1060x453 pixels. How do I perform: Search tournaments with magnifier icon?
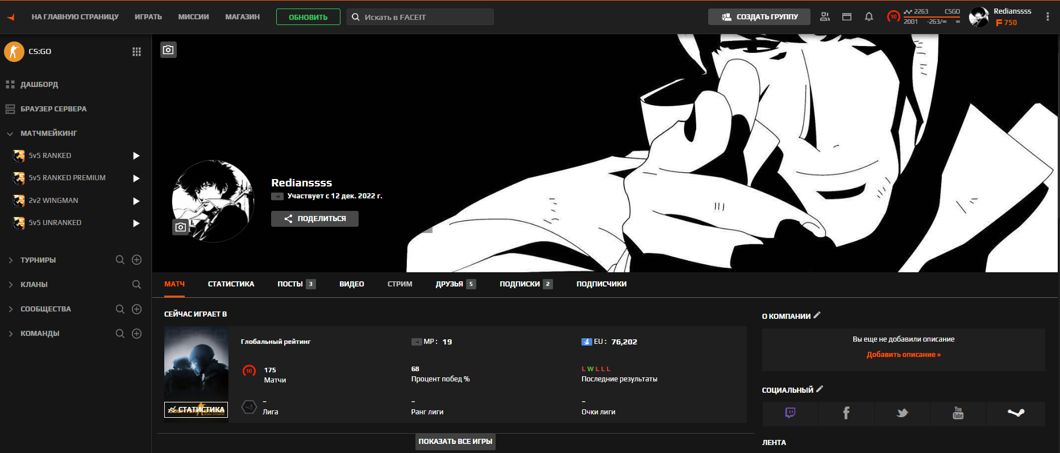120,260
